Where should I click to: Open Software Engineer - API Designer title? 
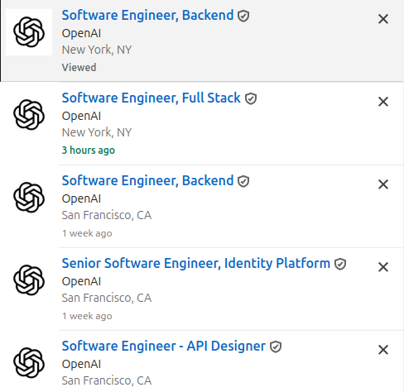tap(164, 346)
